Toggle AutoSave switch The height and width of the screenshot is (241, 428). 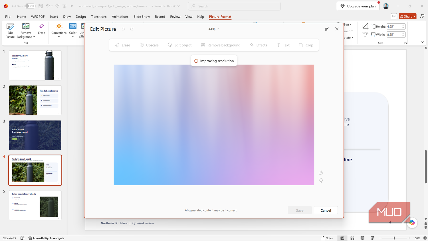pos(30,6)
